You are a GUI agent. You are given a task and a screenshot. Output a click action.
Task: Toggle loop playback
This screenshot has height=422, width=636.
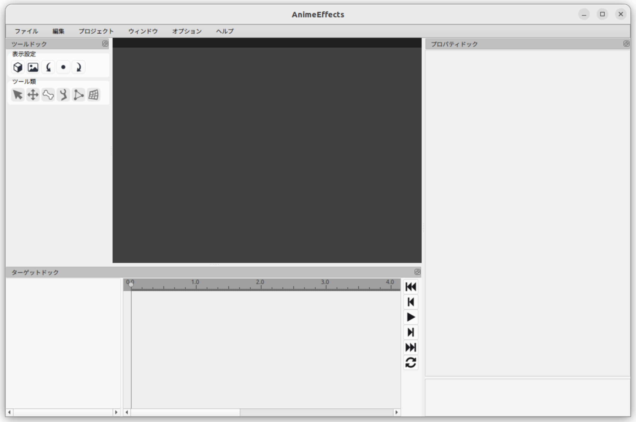click(411, 362)
